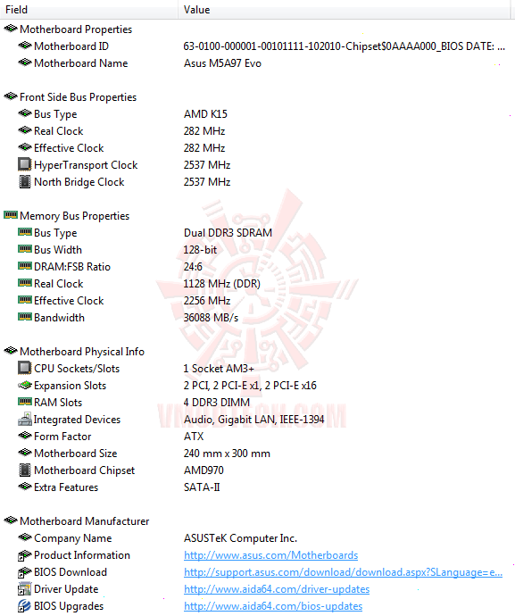
Task: Click the Driver Update icon
Action: tap(24, 589)
